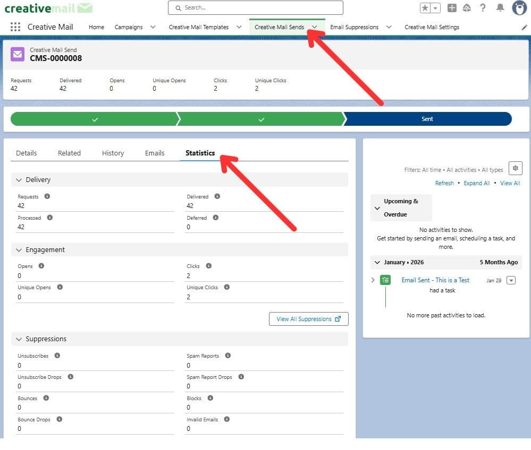Show info for Processed field
The height and width of the screenshot is (450, 531).
pyautogui.click(x=50, y=218)
